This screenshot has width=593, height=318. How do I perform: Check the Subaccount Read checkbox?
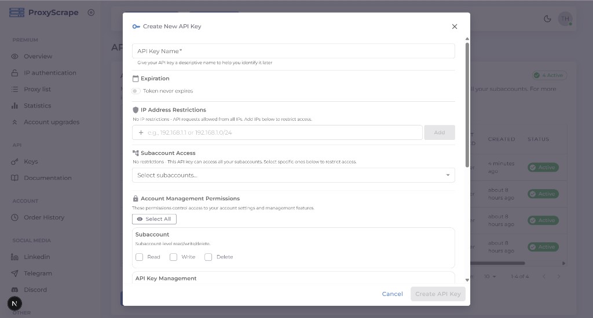point(139,257)
